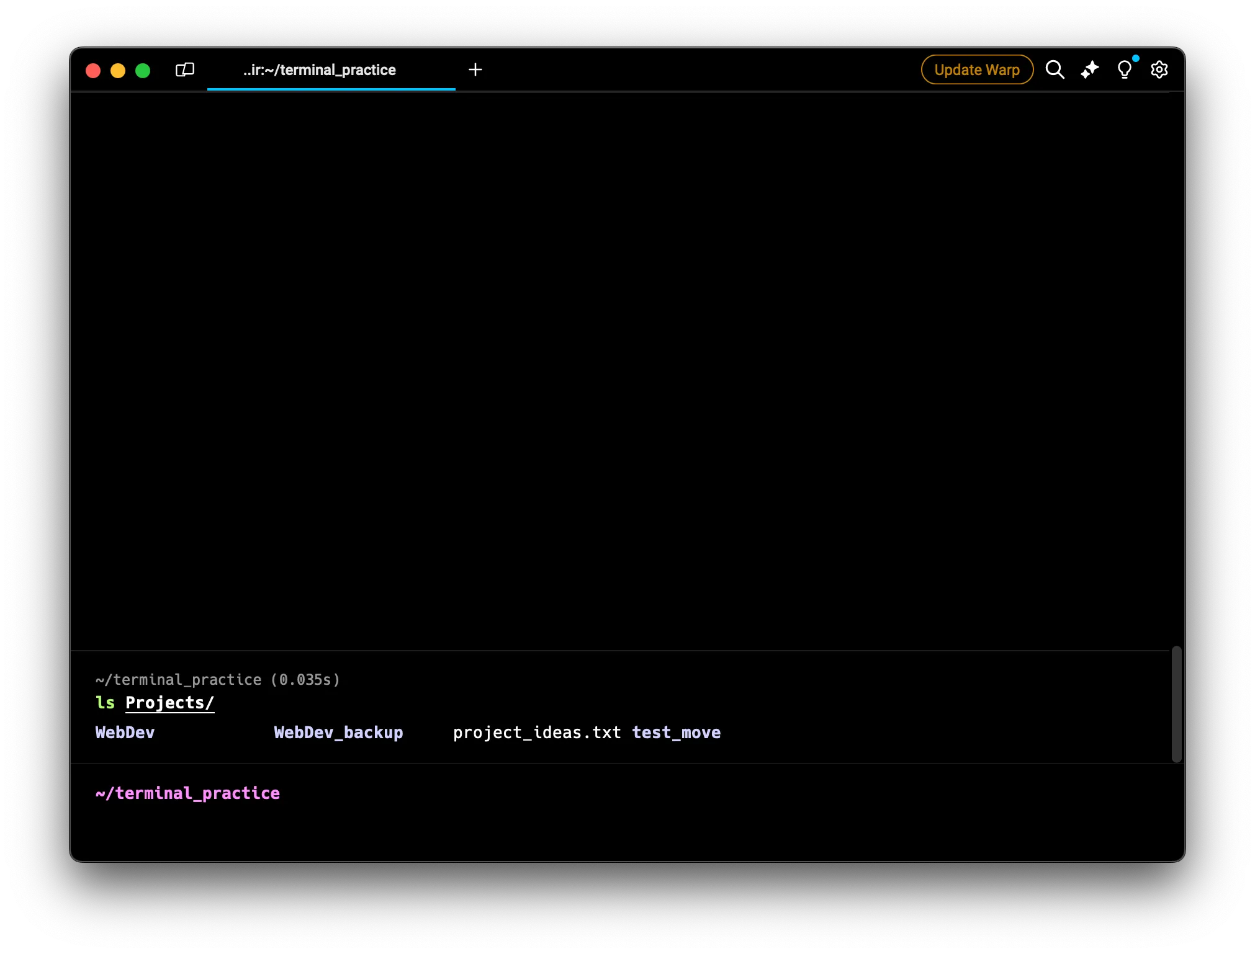Viewport: 1255px width, 954px height.
Task: Launch Warp AI sparkle icon
Action: tap(1090, 69)
